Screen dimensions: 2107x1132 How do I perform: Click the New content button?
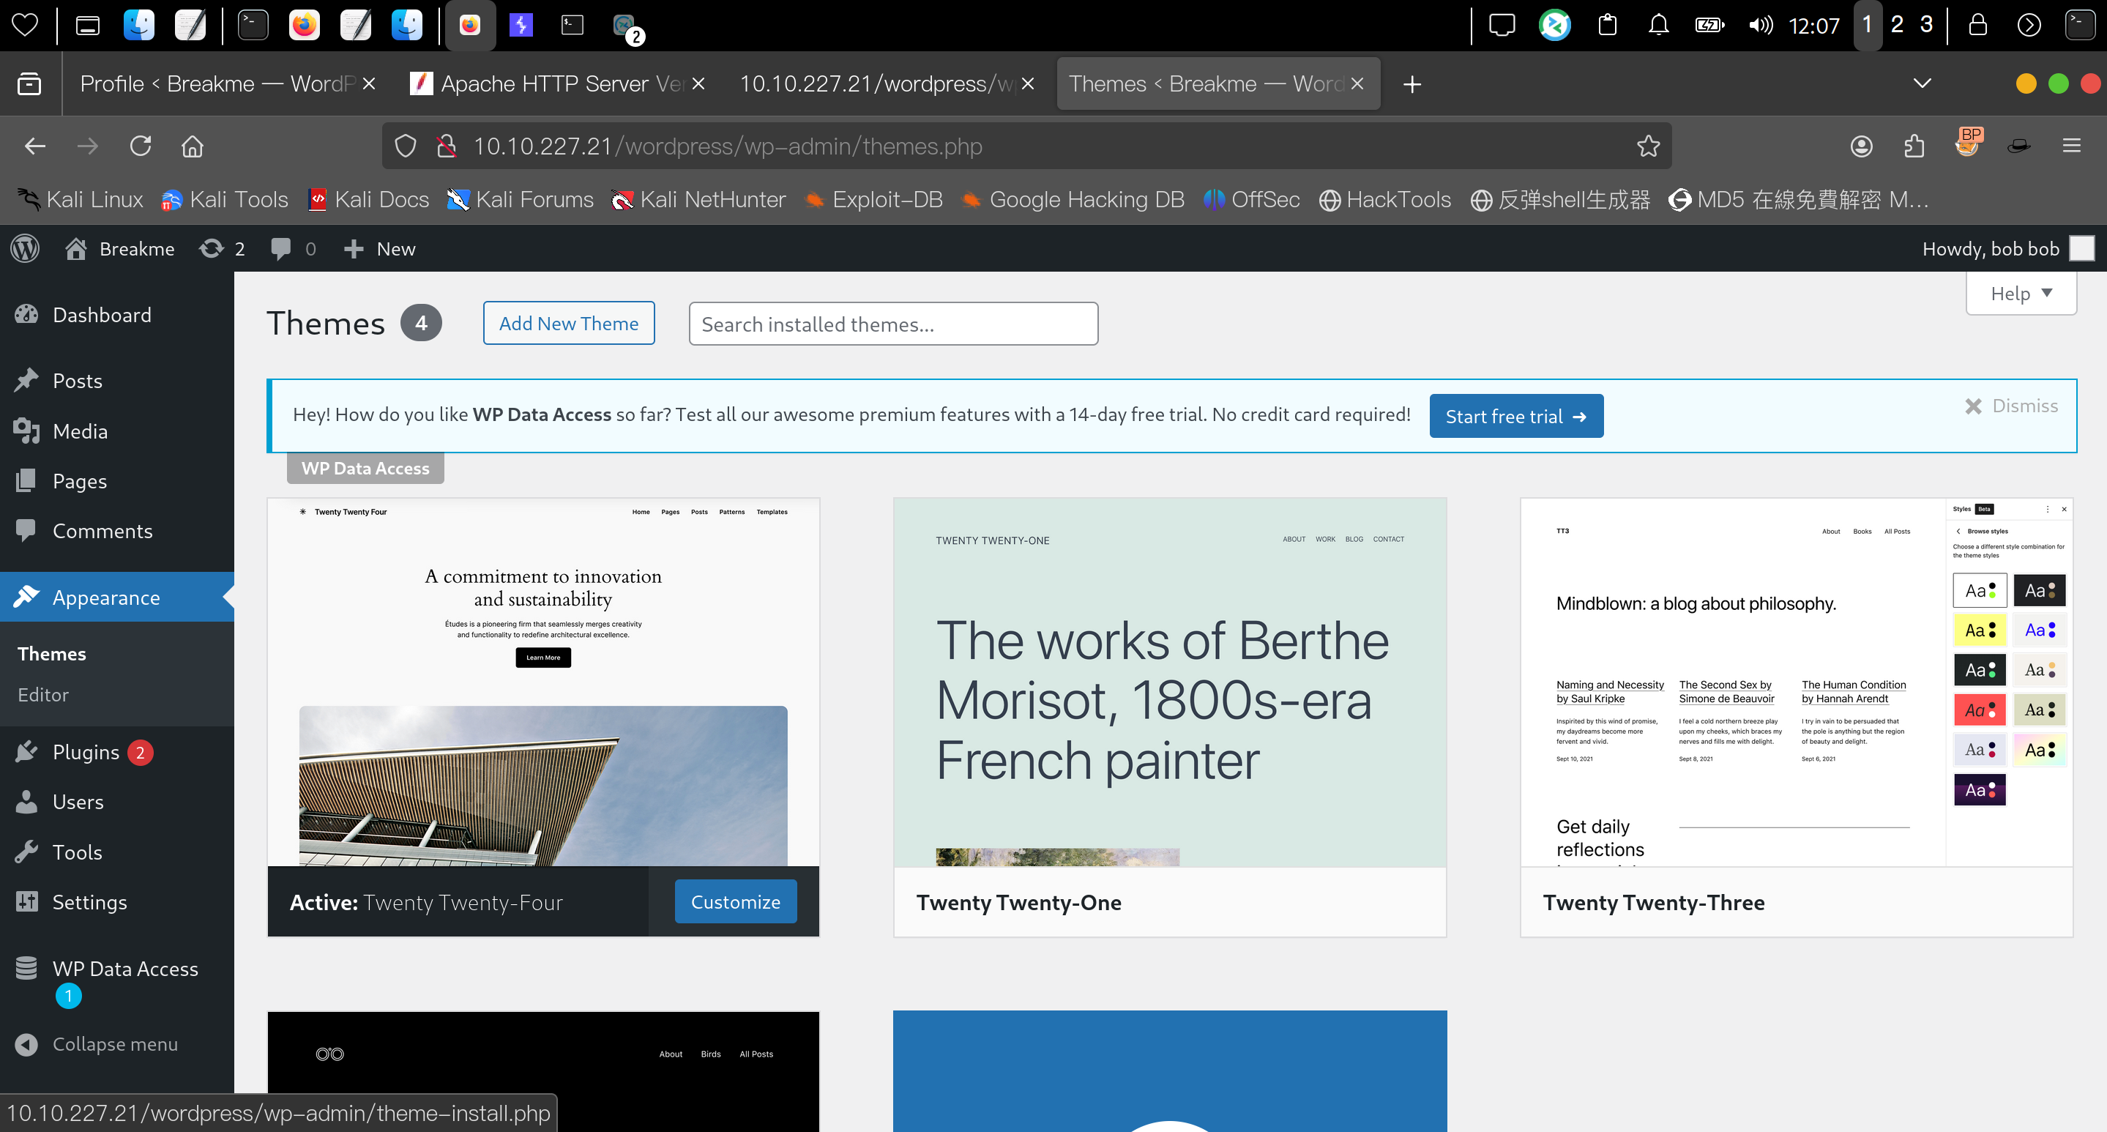coord(379,249)
